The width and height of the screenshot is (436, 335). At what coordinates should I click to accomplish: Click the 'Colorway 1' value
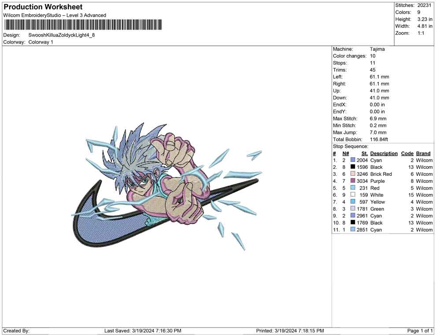click(41, 42)
